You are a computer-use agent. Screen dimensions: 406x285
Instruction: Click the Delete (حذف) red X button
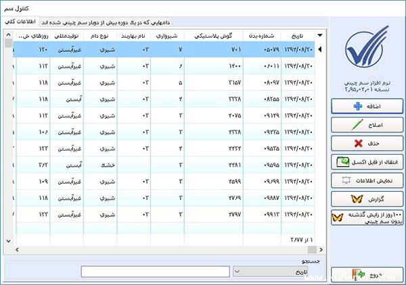point(367,143)
